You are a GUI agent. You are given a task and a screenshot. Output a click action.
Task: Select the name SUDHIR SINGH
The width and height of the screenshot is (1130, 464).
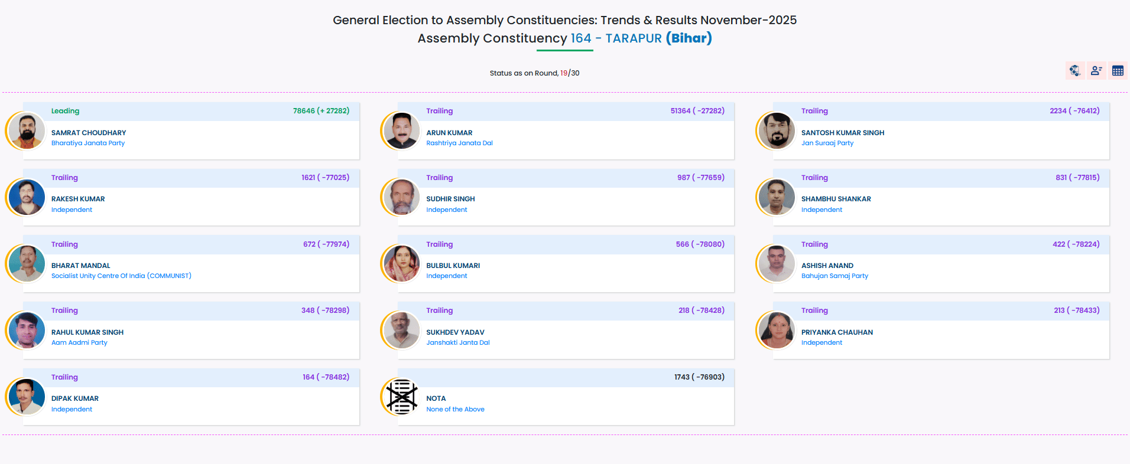coord(450,199)
